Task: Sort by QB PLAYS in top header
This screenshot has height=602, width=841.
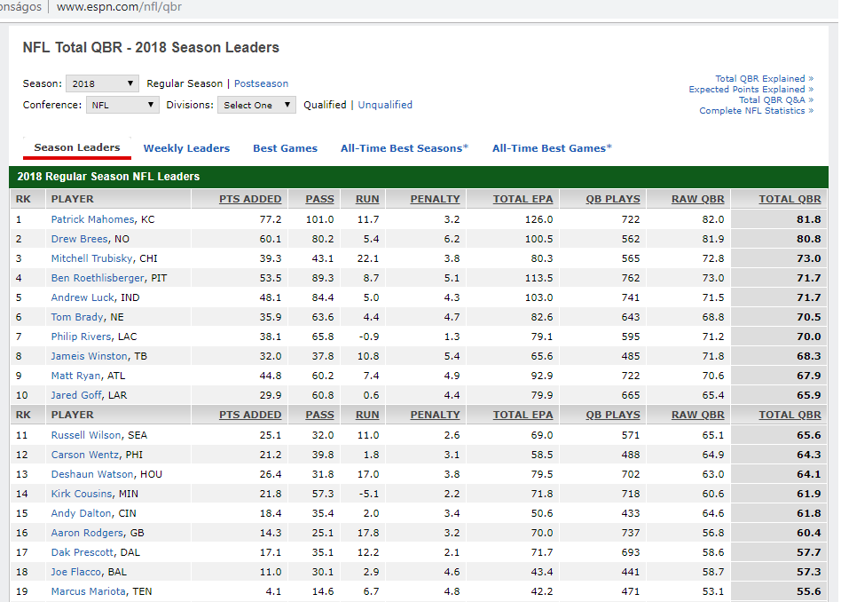Action: 613,199
